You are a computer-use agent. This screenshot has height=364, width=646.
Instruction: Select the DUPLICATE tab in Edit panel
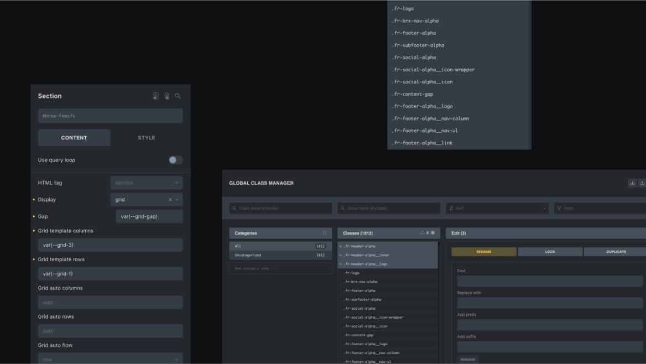click(x=615, y=252)
